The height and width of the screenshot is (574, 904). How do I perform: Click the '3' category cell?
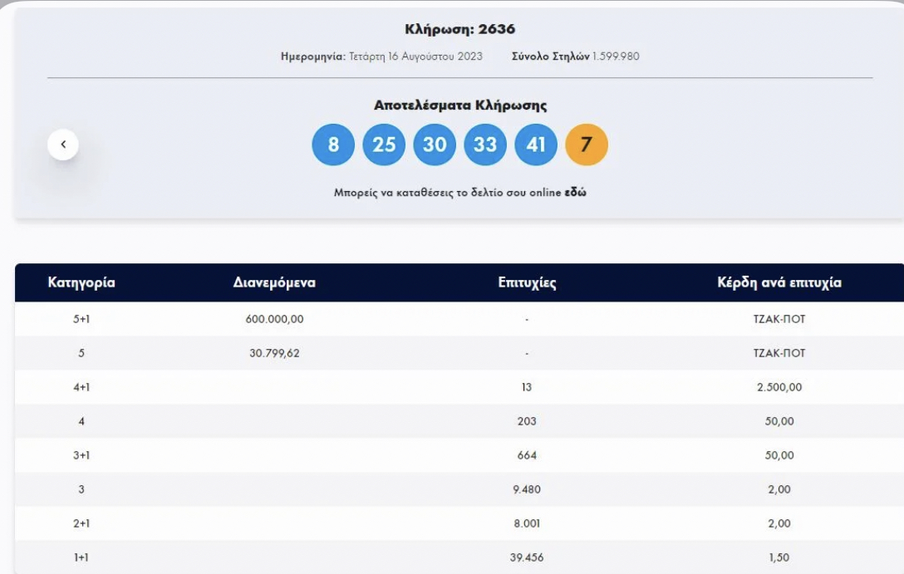[x=81, y=489]
